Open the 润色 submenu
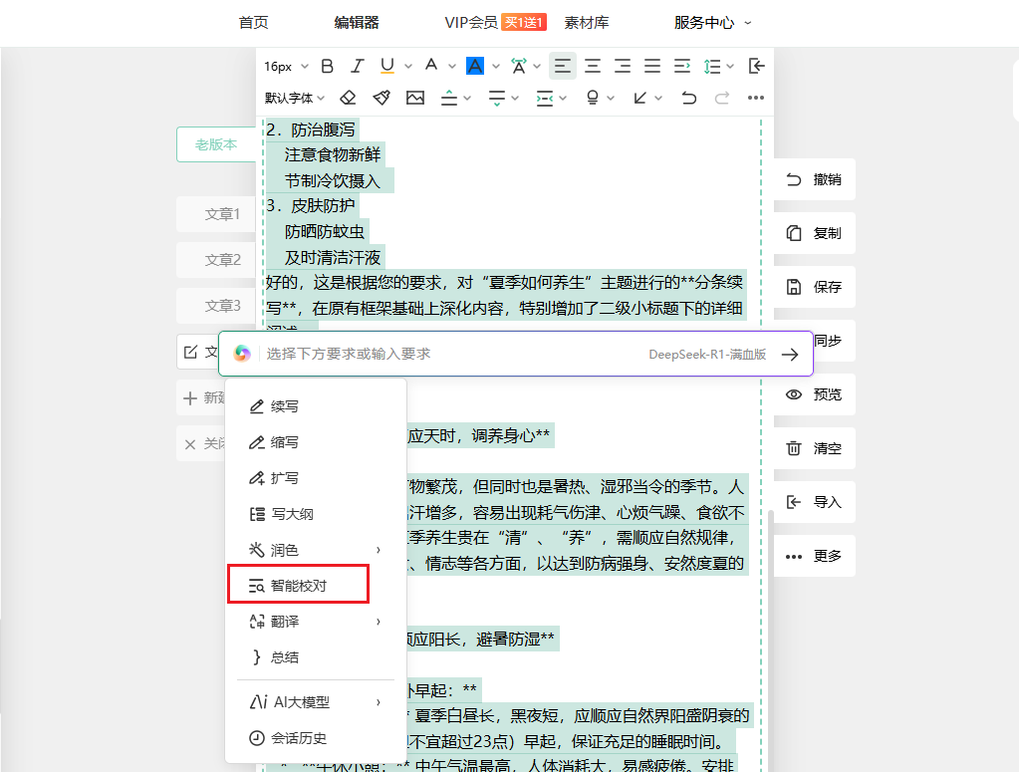 (x=315, y=551)
